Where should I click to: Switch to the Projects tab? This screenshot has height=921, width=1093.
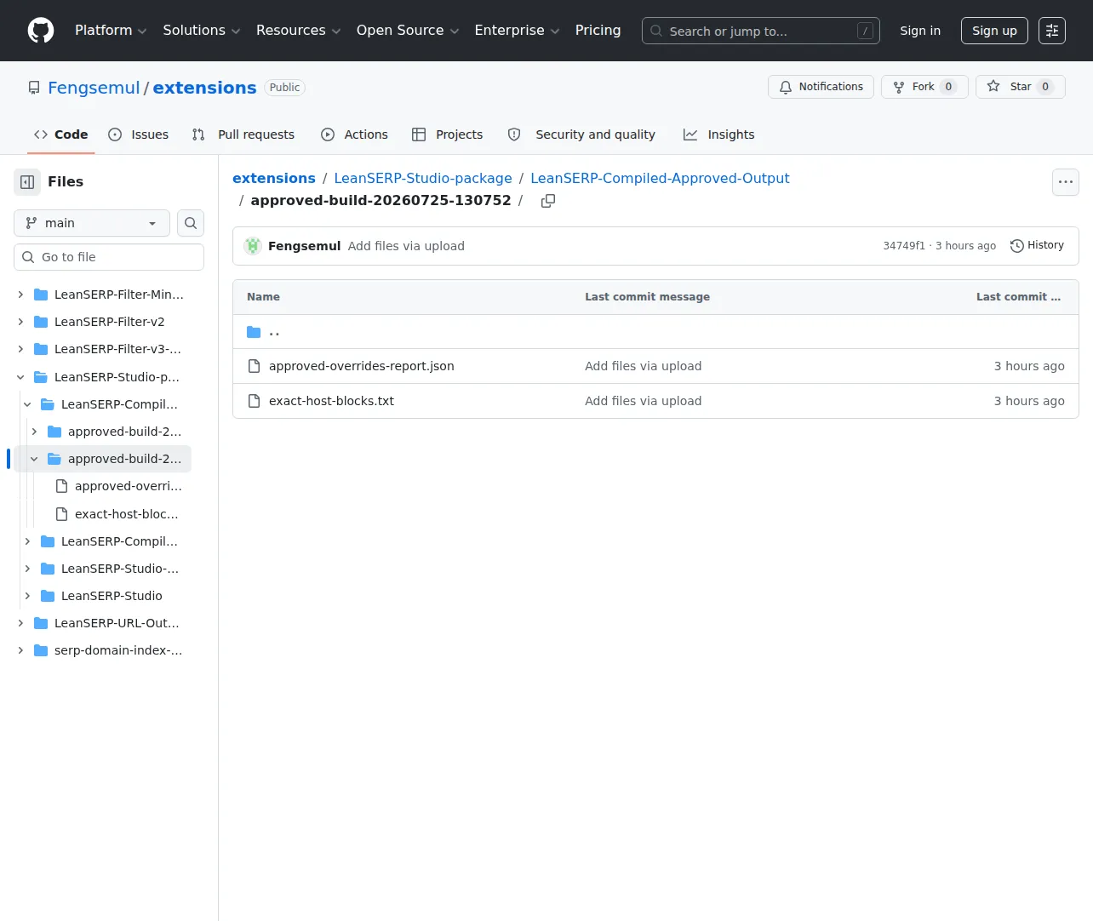[x=447, y=134]
